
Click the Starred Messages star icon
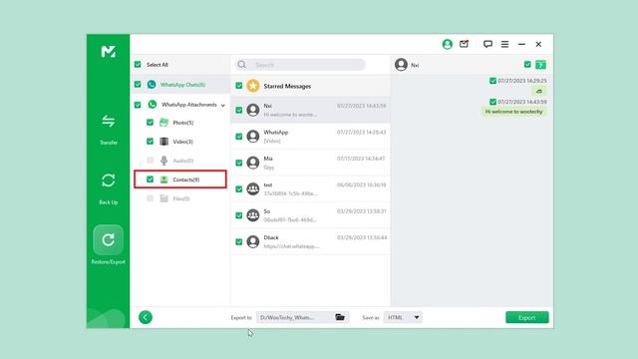[x=253, y=86]
